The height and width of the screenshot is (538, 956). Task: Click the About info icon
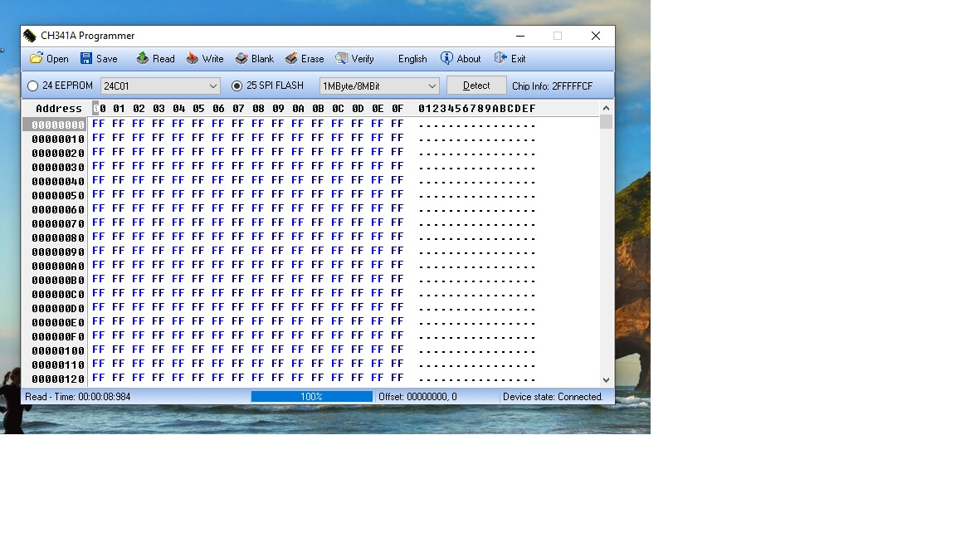coord(446,59)
